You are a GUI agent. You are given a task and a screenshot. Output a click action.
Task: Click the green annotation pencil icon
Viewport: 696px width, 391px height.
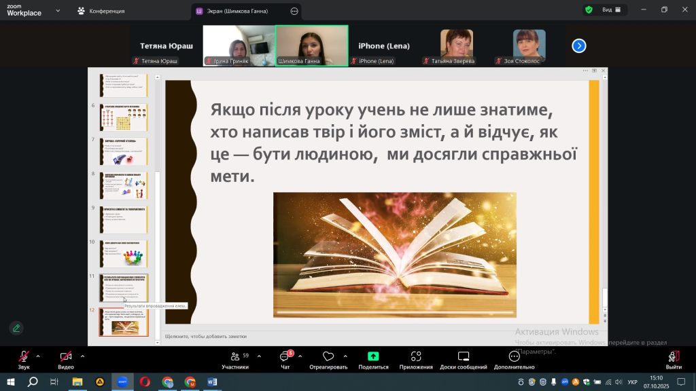click(16, 328)
